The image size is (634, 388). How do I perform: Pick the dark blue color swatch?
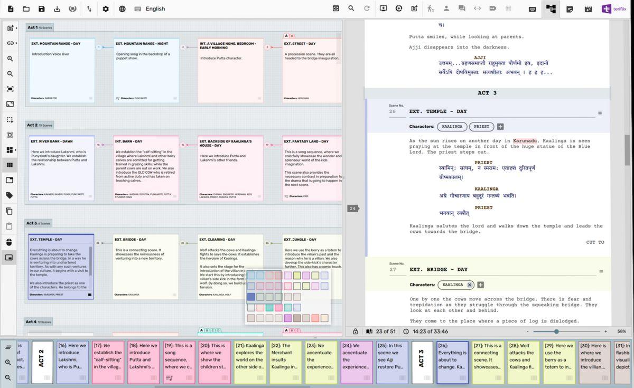click(x=251, y=297)
